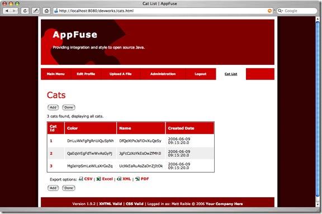The width and height of the screenshot is (322, 214).
Task: Sort by the Color column header
Action: (x=91, y=128)
